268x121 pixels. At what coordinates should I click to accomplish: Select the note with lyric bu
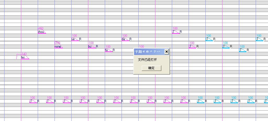pos(92,46)
